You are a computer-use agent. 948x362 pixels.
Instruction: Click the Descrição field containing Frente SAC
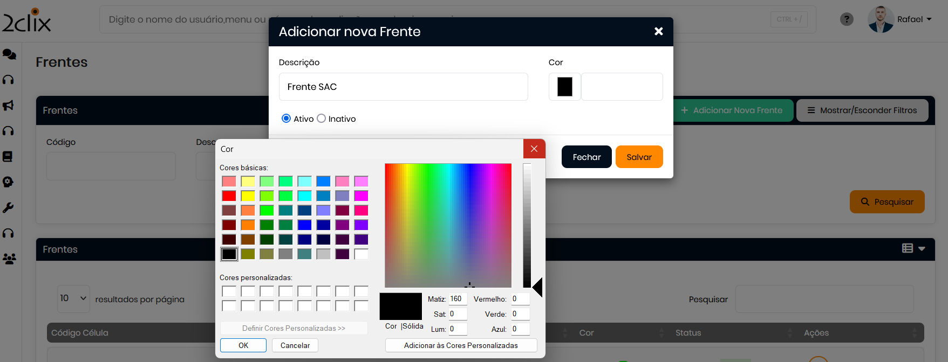click(403, 87)
